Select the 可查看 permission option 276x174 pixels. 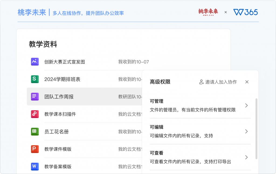tap(200, 157)
